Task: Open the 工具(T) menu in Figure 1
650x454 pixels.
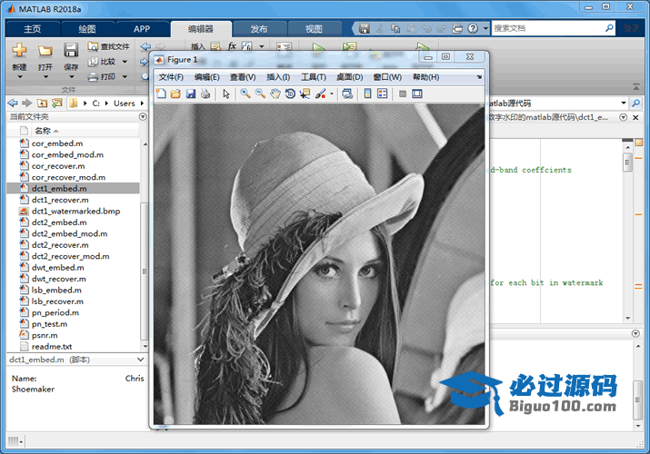Action: pos(314,77)
